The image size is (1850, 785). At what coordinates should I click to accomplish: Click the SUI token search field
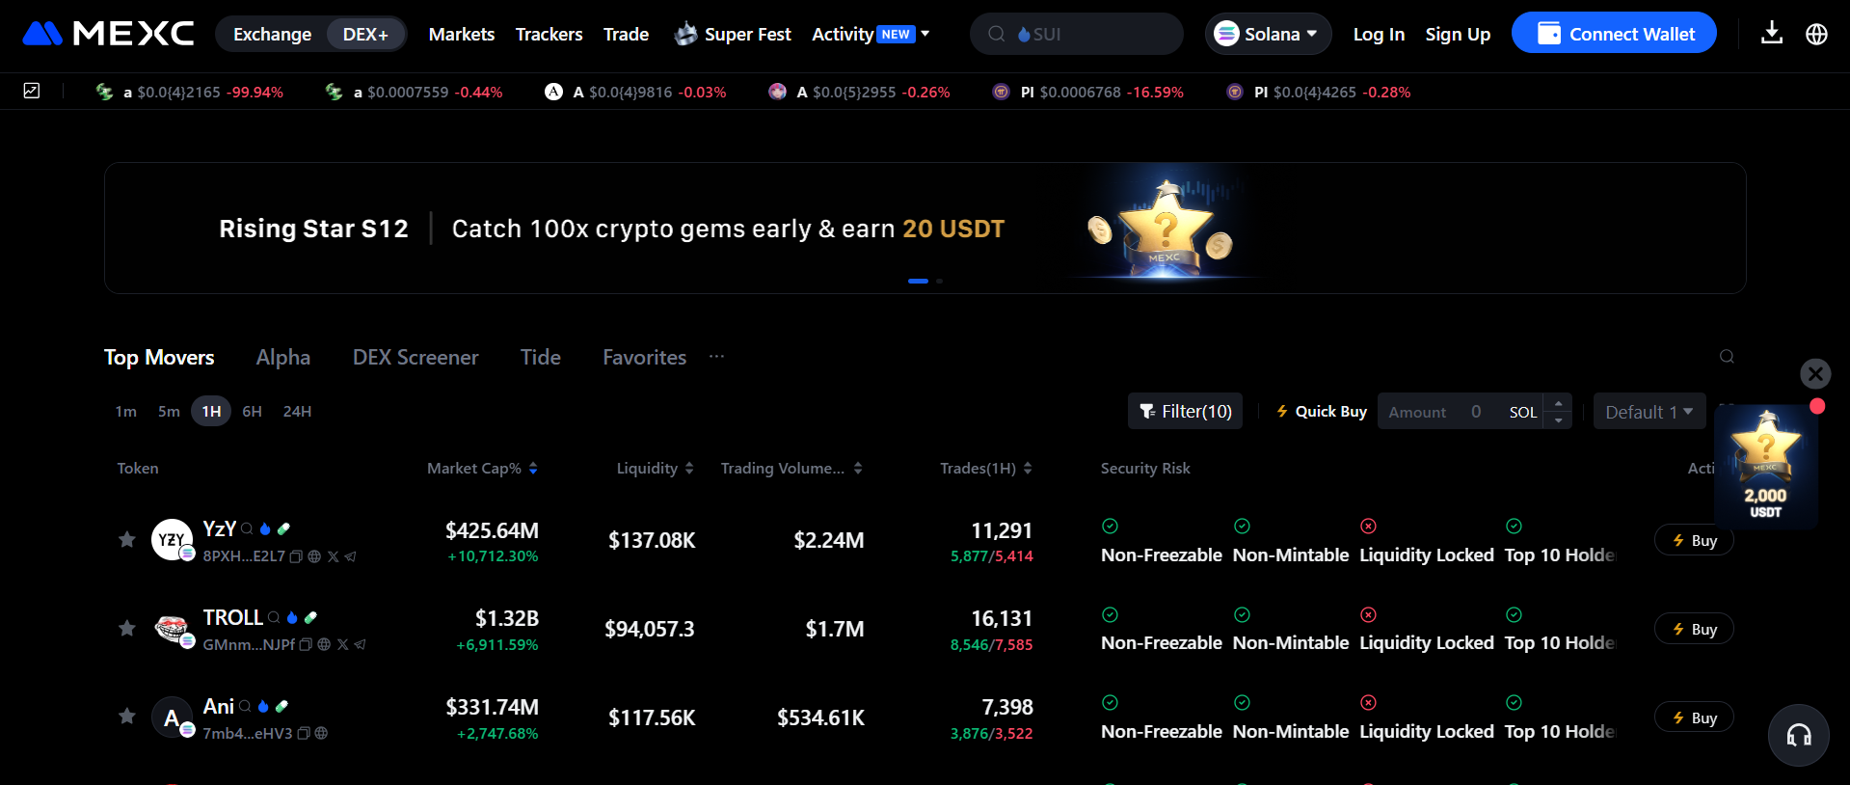point(1076,34)
